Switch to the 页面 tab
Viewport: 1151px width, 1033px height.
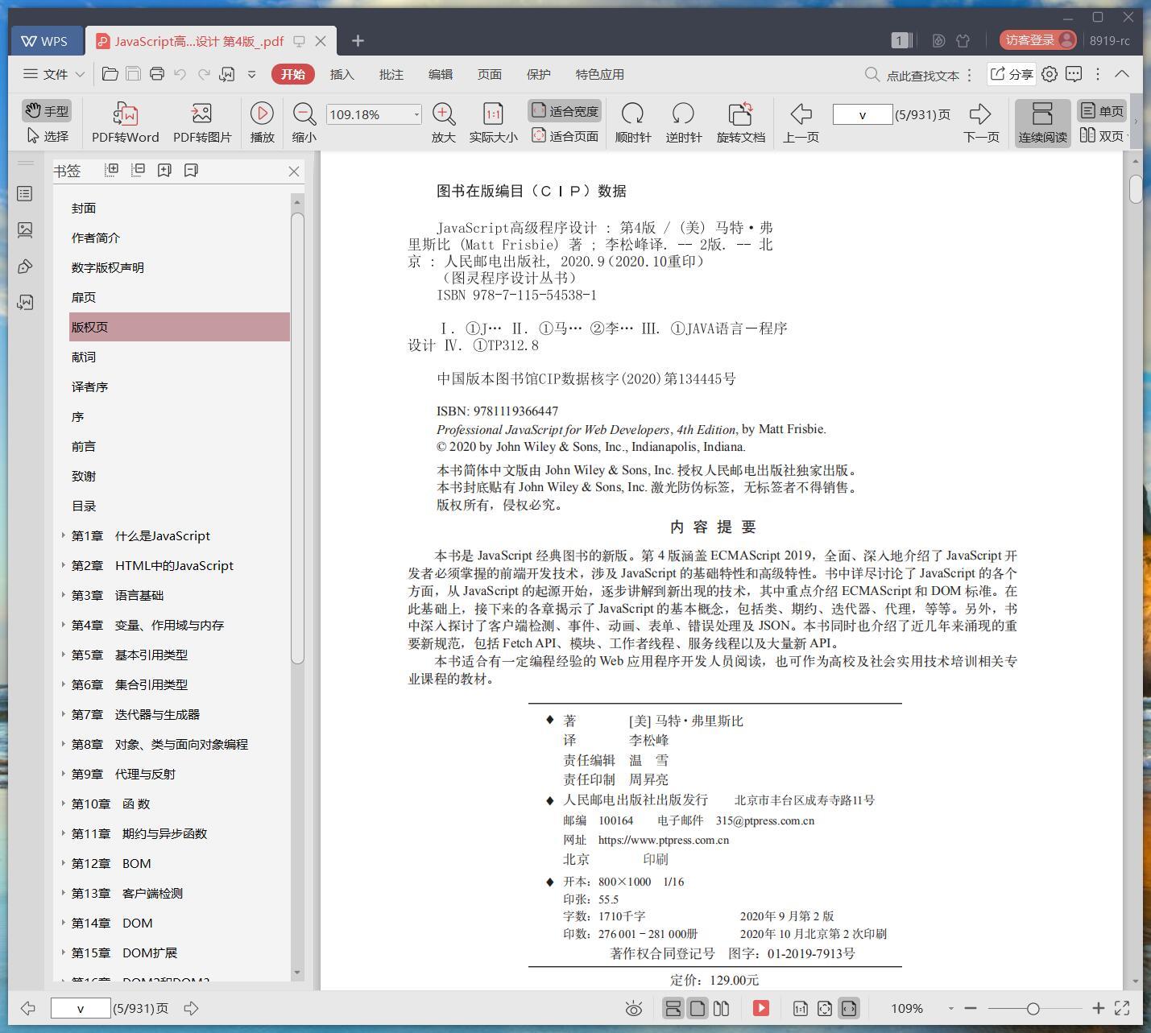coord(489,74)
